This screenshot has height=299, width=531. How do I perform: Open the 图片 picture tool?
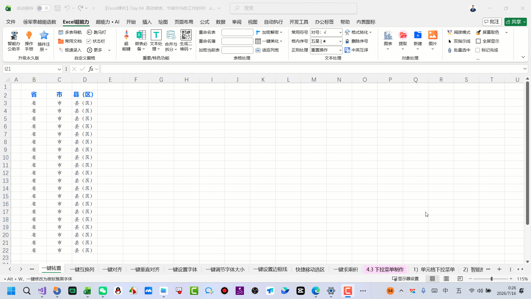click(x=433, y=35)
